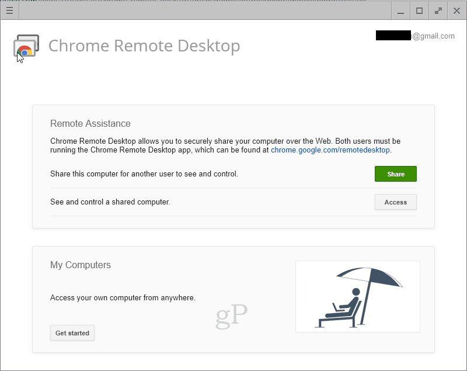Click 'Access your own computer from anywhere.' text
Viewport: 467px width, 371px height.
[x=123, y=298]
